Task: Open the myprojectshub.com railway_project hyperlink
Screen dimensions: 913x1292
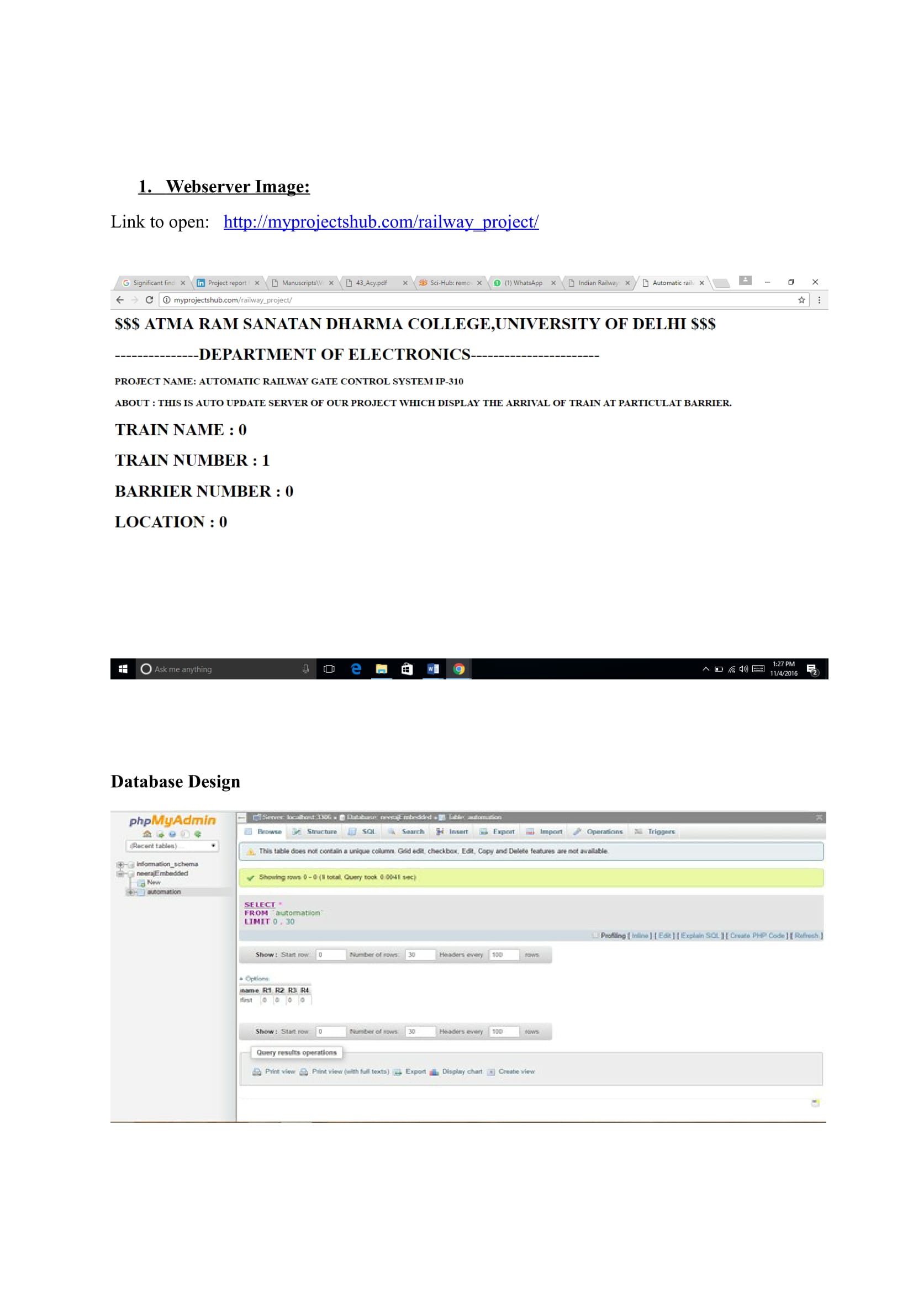Action: coord(381,222)
